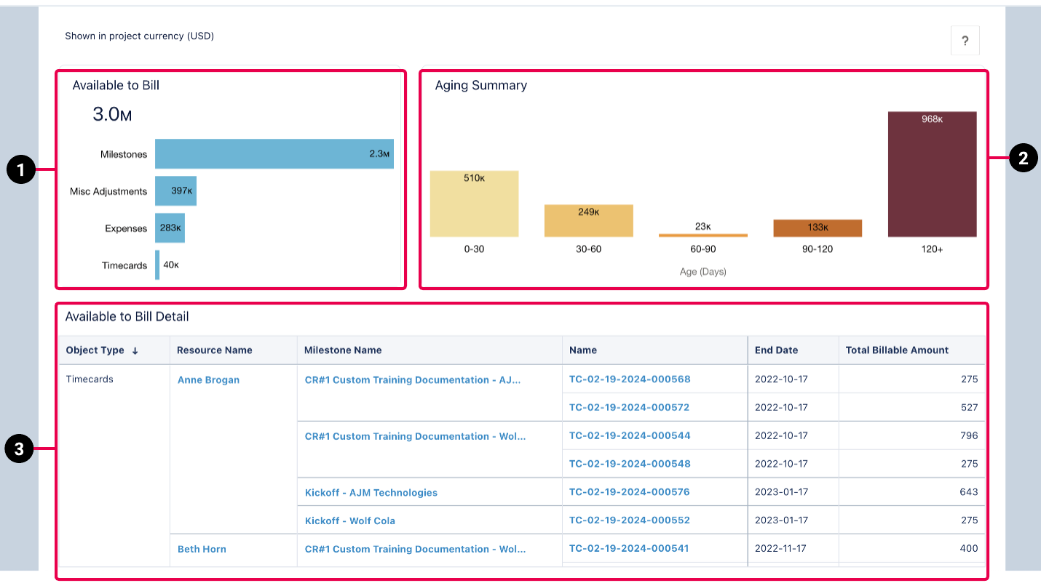Sort by the End Date column header
Screen dimensions: 1041x583
[776, 350]
